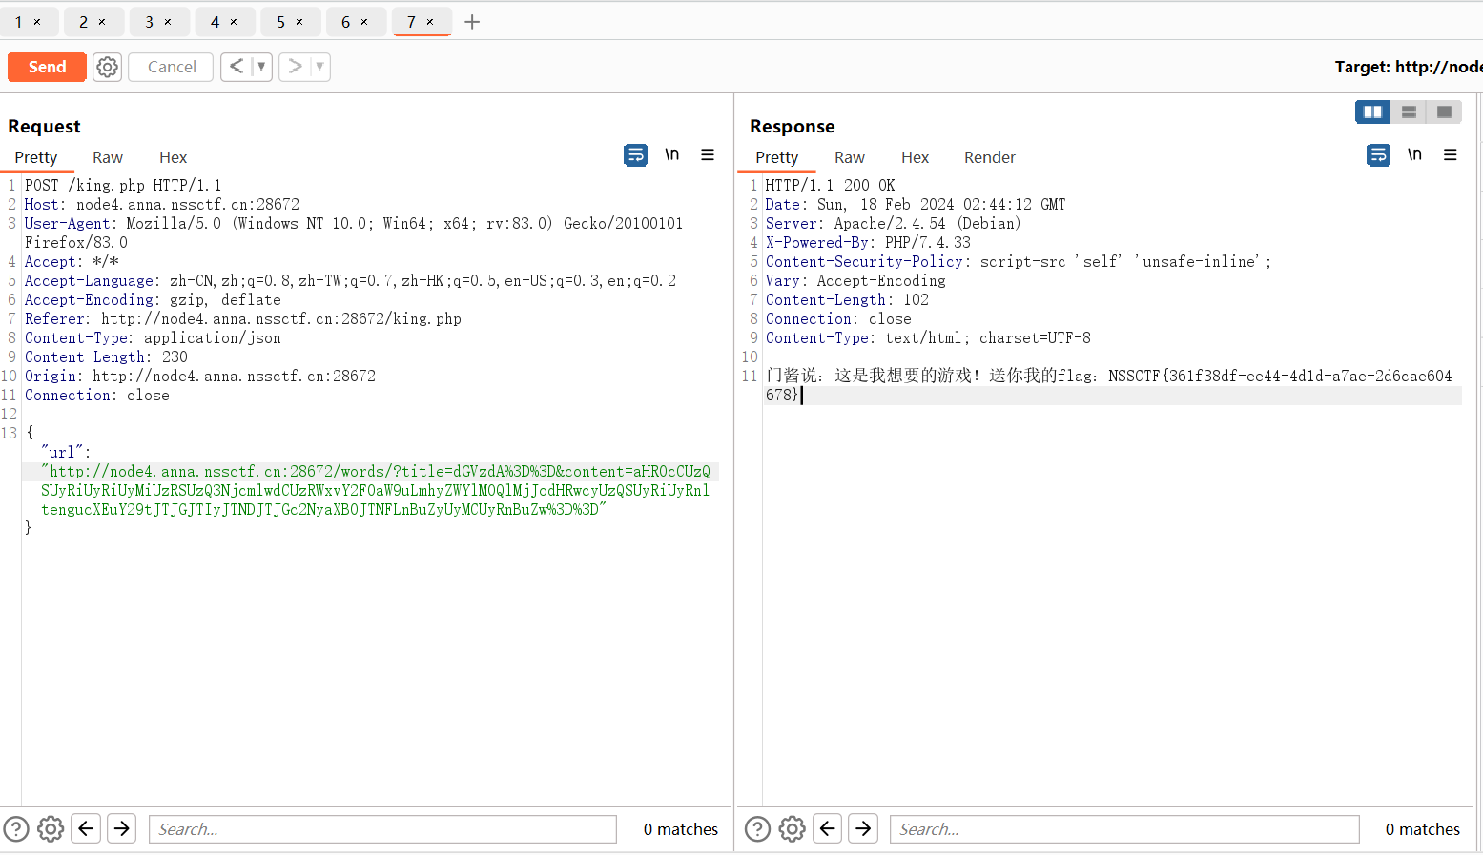Open forward history dropdown arrow
Image resolution: width=1483 pixels, height=855 pixels.
pos(319,67)
